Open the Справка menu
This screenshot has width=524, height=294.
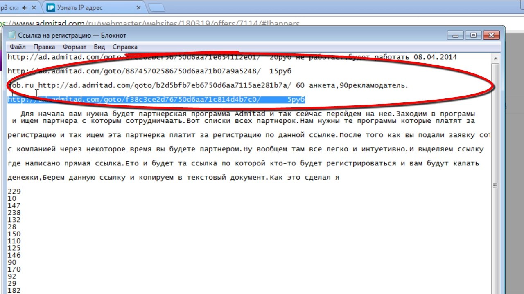pyautogui.click(x=125, y=47)
